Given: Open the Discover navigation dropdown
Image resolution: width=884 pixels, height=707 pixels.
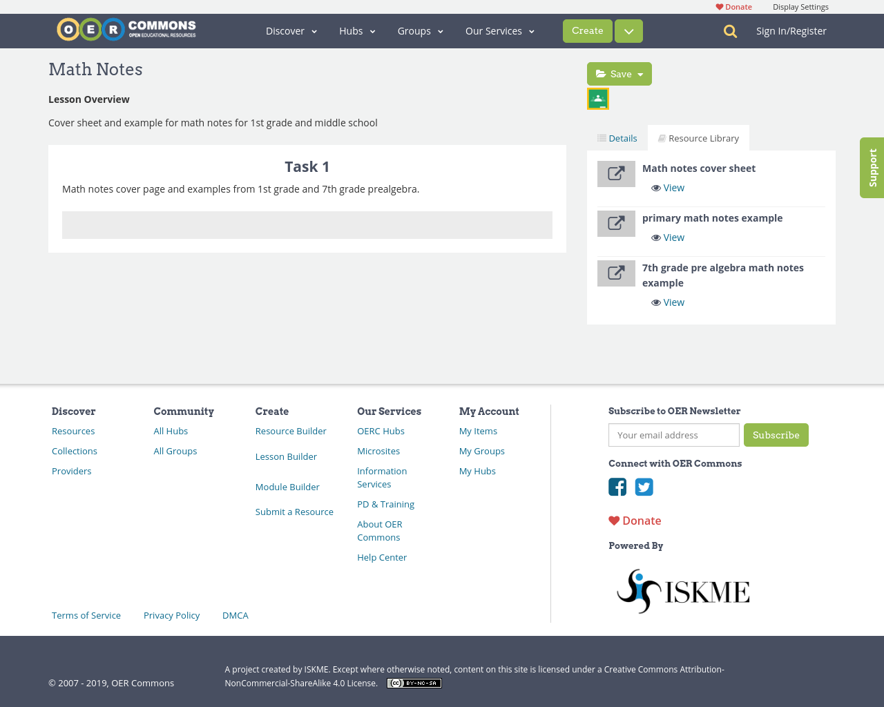Looking at the screenshot, I should (291, 31).
